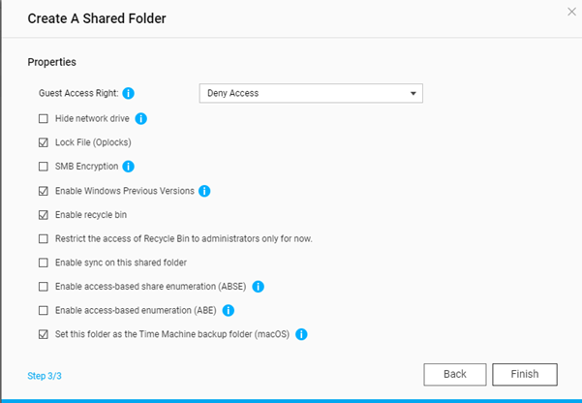Click info icon for access-based share enumeration (ABSE)
The height and width of the screenshot is (403, 582).
click(x=259, y=287)
